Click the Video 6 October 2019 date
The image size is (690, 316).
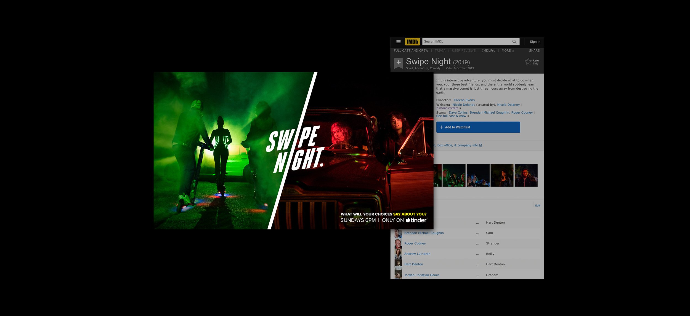point(460,68)
